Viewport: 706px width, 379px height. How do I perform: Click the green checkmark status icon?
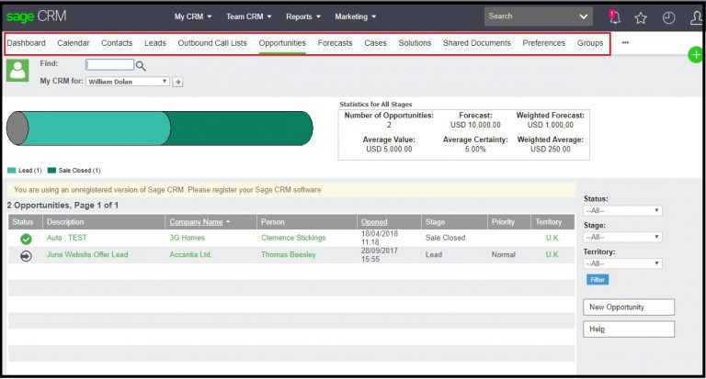(x=26, y=239)
